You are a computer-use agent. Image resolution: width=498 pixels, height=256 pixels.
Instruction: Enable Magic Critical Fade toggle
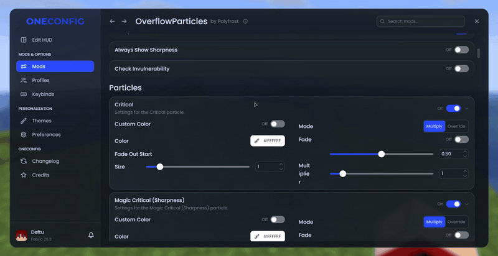(x=461, y=235)
